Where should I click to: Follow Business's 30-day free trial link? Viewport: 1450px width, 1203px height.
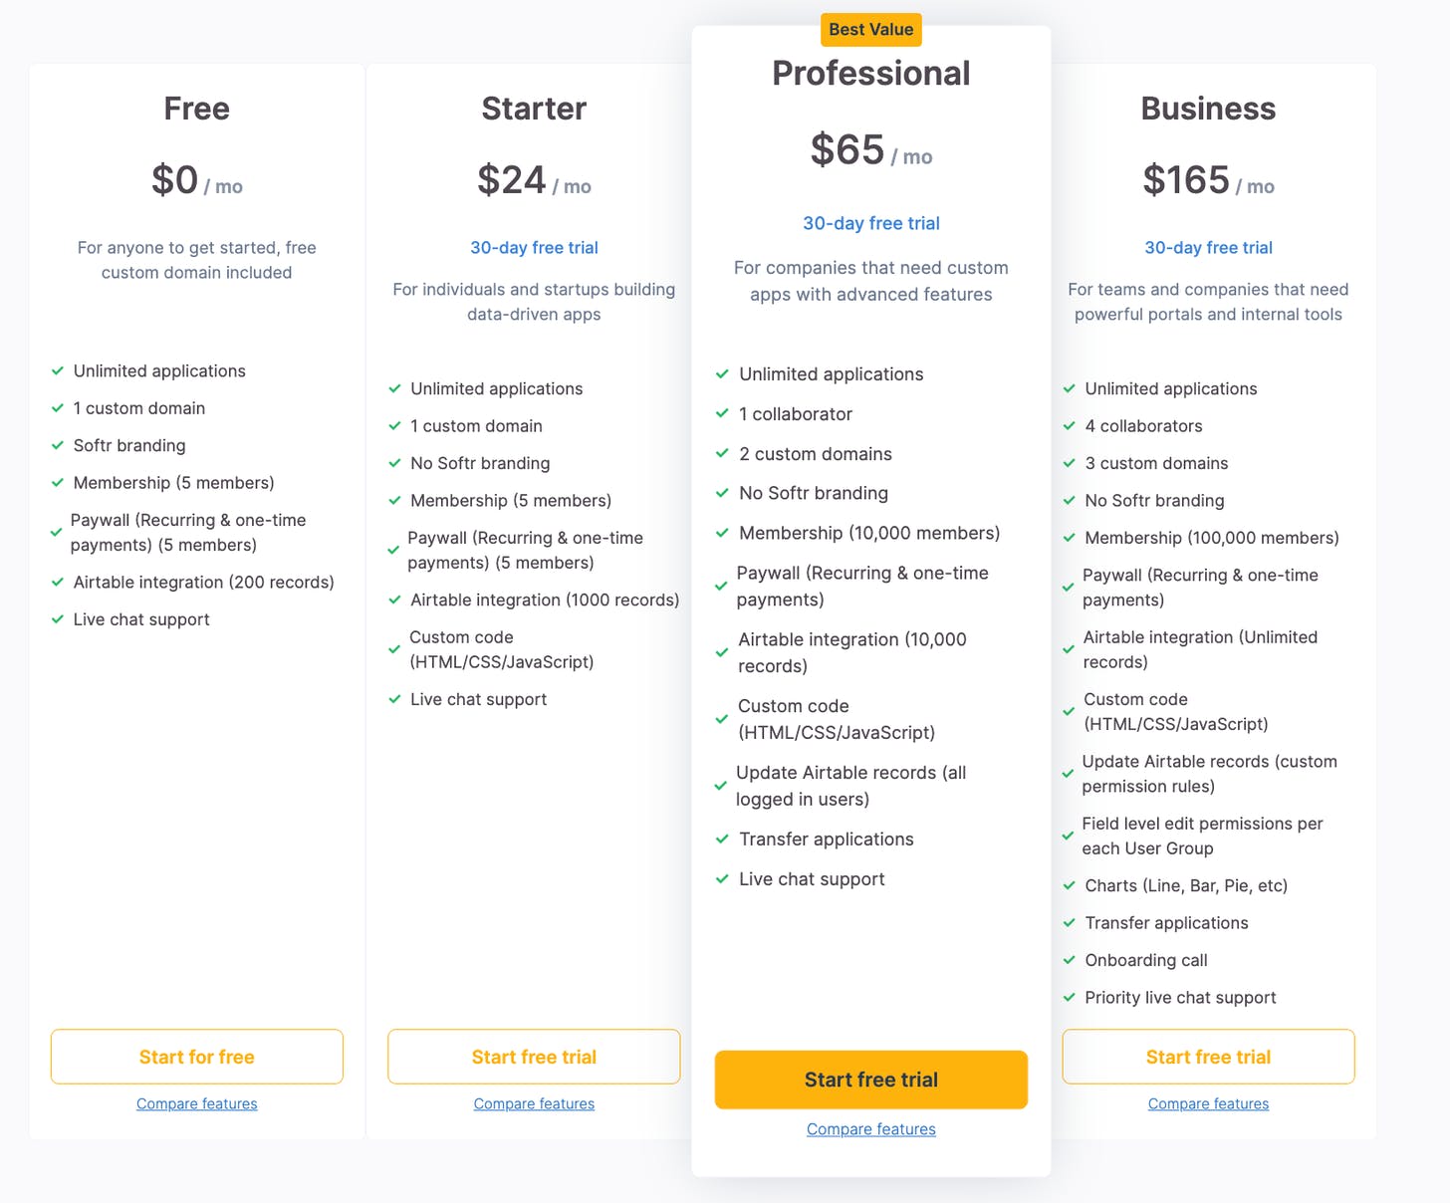click(1208, 247)
